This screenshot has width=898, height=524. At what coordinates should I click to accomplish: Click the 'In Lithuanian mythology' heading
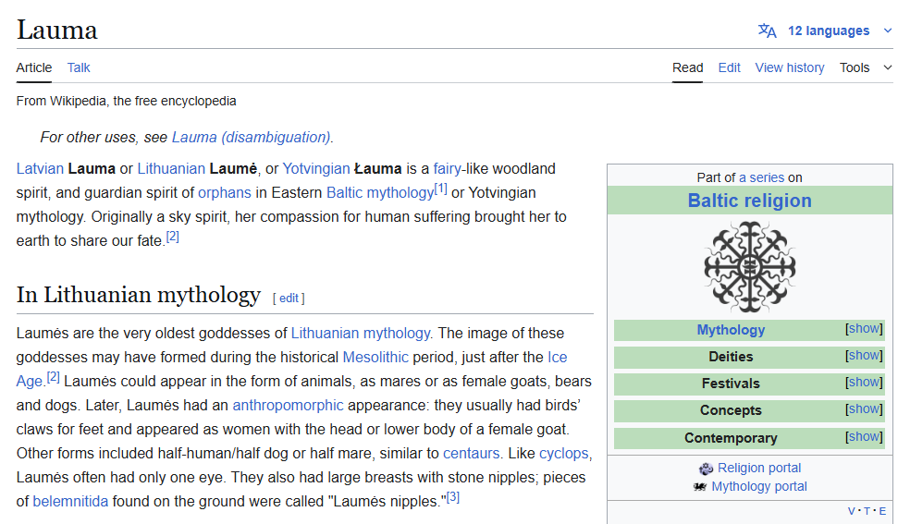(139, 295)
